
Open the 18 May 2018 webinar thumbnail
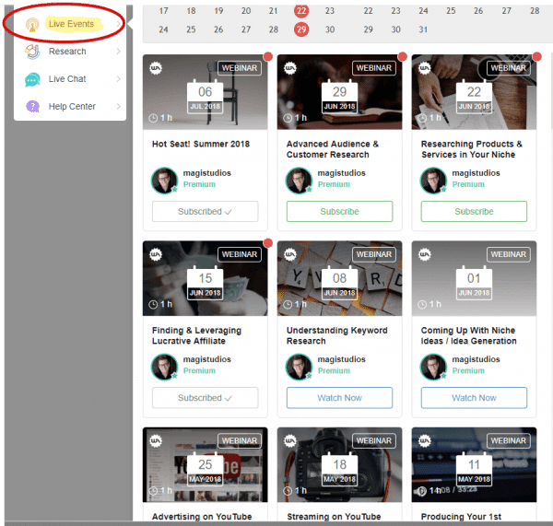(339, 464)
